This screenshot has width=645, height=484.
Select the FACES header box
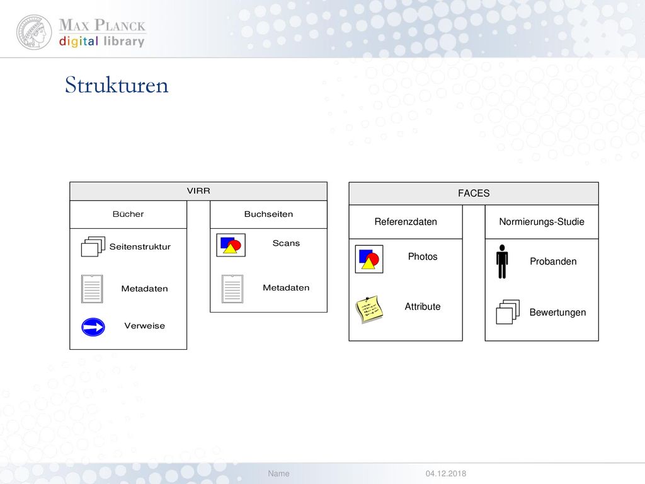(474, 193)
